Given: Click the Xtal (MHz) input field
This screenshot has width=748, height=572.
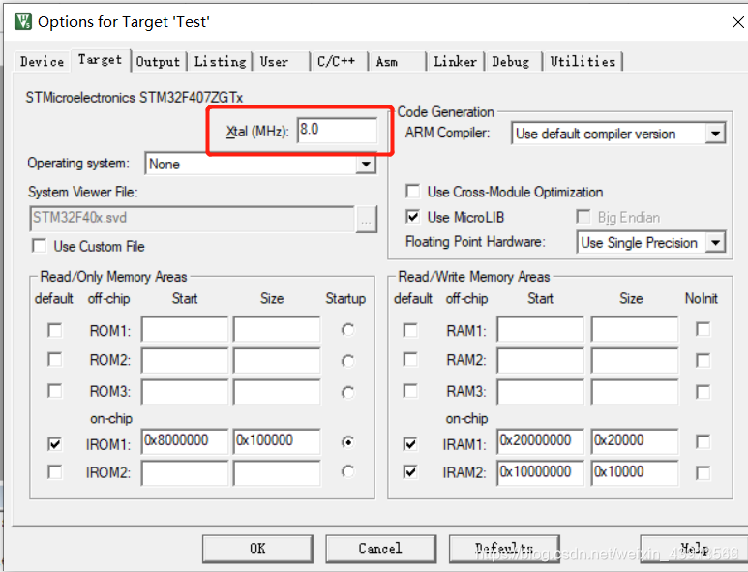Looking at the screenshot, I should tap(338, 130).
